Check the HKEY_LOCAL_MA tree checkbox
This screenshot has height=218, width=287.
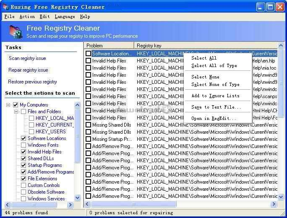31,118
